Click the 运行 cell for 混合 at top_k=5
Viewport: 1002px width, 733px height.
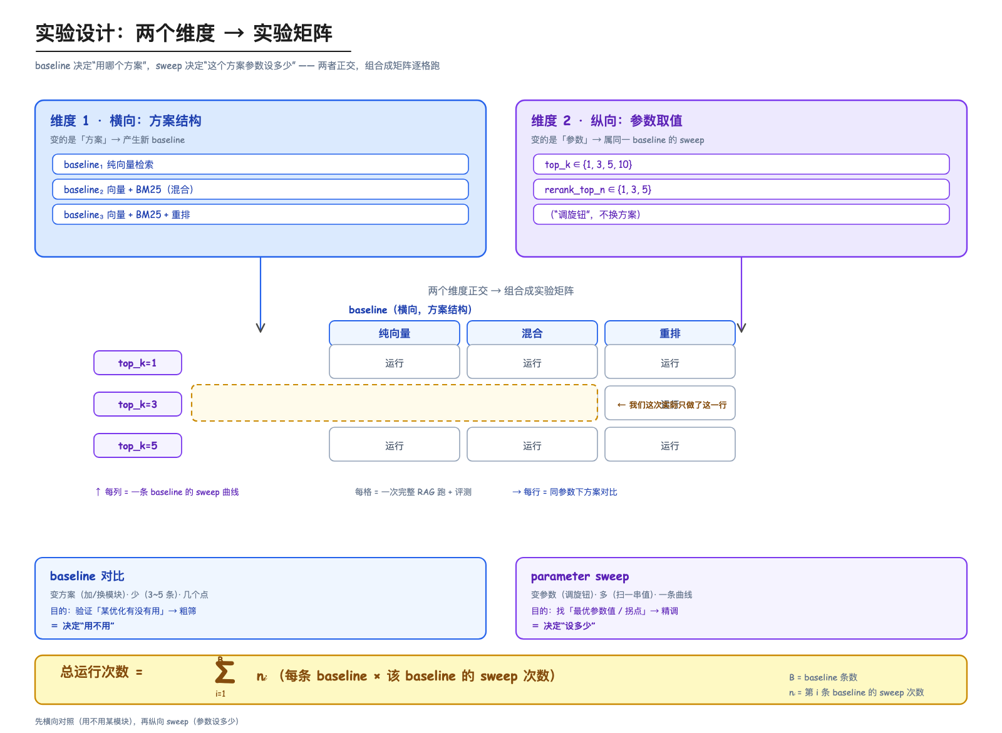(532, 444)
